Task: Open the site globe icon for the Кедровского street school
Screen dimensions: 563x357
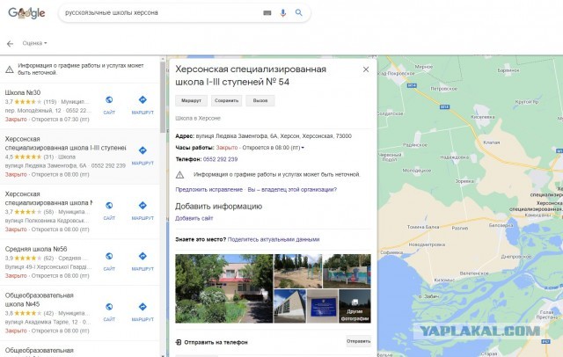Action: (x=109, y=205)
